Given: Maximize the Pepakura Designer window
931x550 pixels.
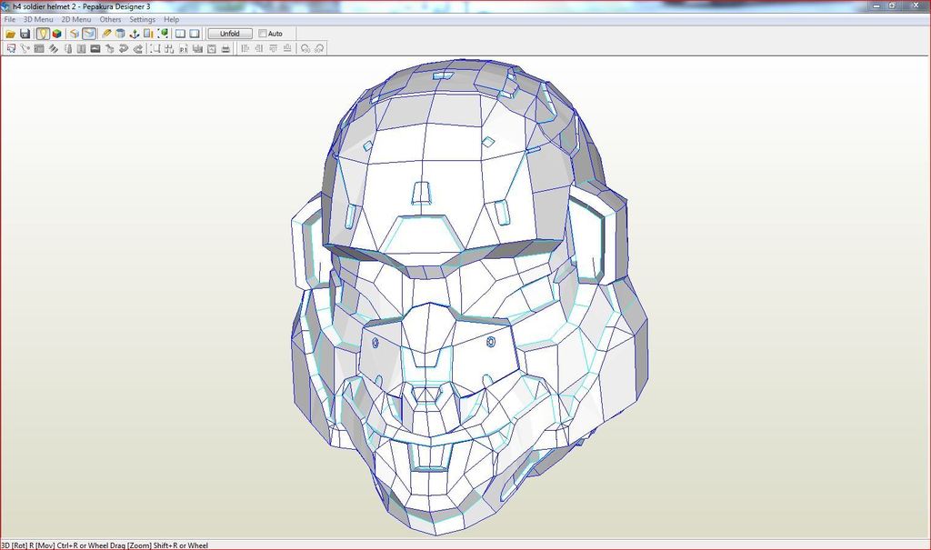Looking at the screenshot, I should (892, 5).
